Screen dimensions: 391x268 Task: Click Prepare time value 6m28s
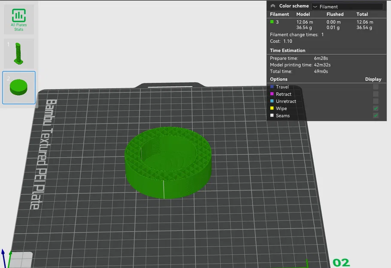point(321,58)
